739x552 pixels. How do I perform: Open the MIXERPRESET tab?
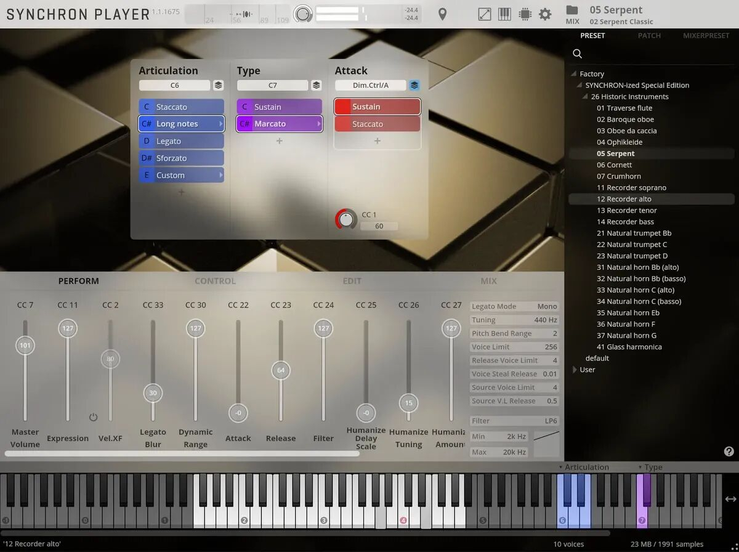click(x=706, y=36)
